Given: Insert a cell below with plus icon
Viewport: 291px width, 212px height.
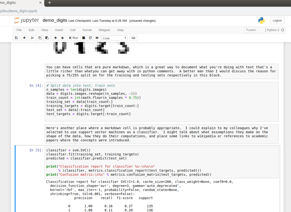Looking at the screenshot, I should [24, 38].
